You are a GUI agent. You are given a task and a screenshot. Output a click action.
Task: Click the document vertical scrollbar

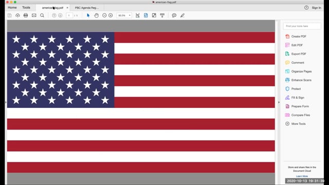[x=277, y=102]
